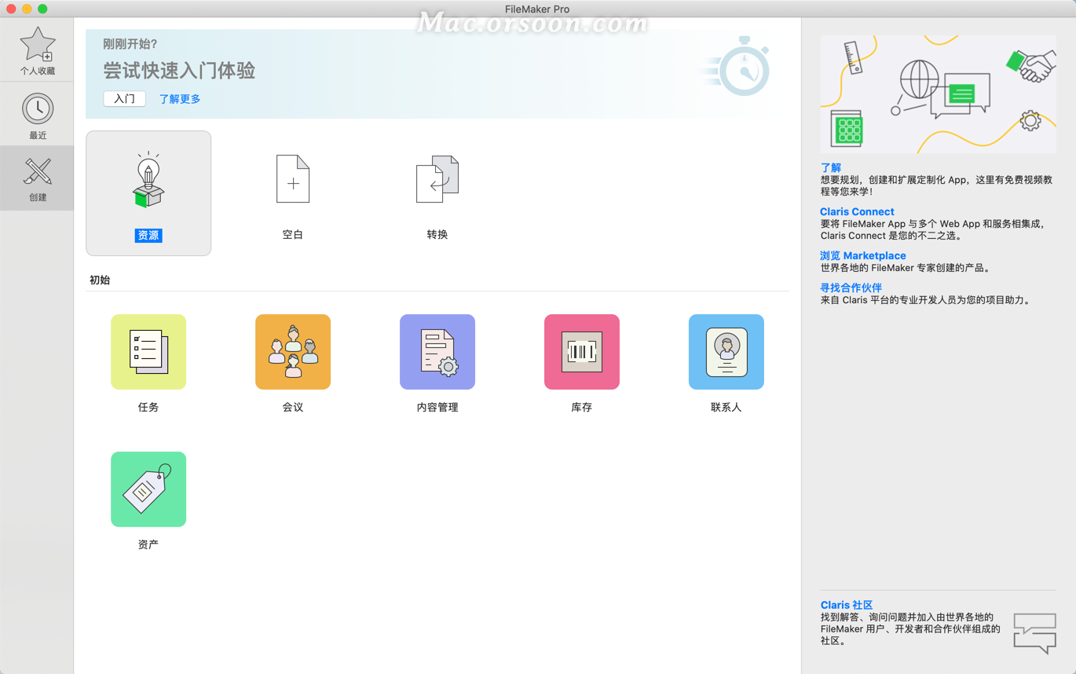Click the 库存 label text

[582, 407]
